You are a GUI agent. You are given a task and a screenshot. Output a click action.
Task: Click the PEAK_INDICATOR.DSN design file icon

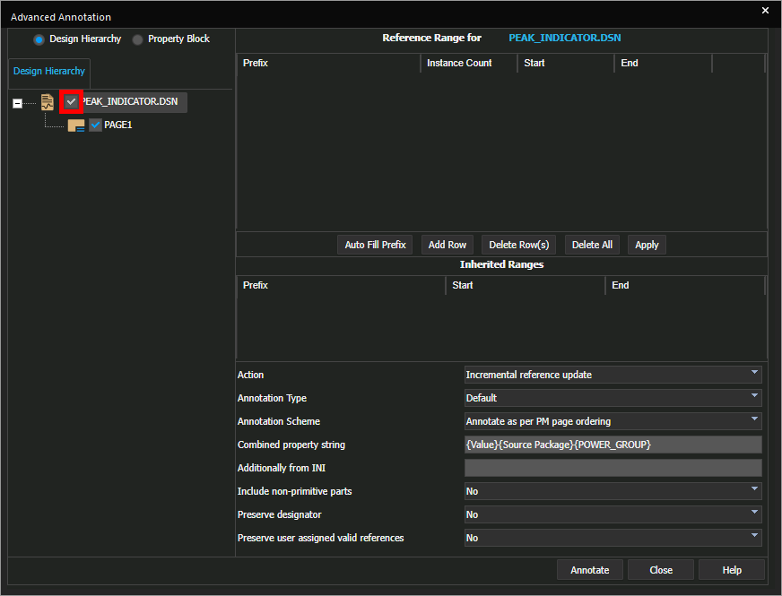(x=48, y=102)
